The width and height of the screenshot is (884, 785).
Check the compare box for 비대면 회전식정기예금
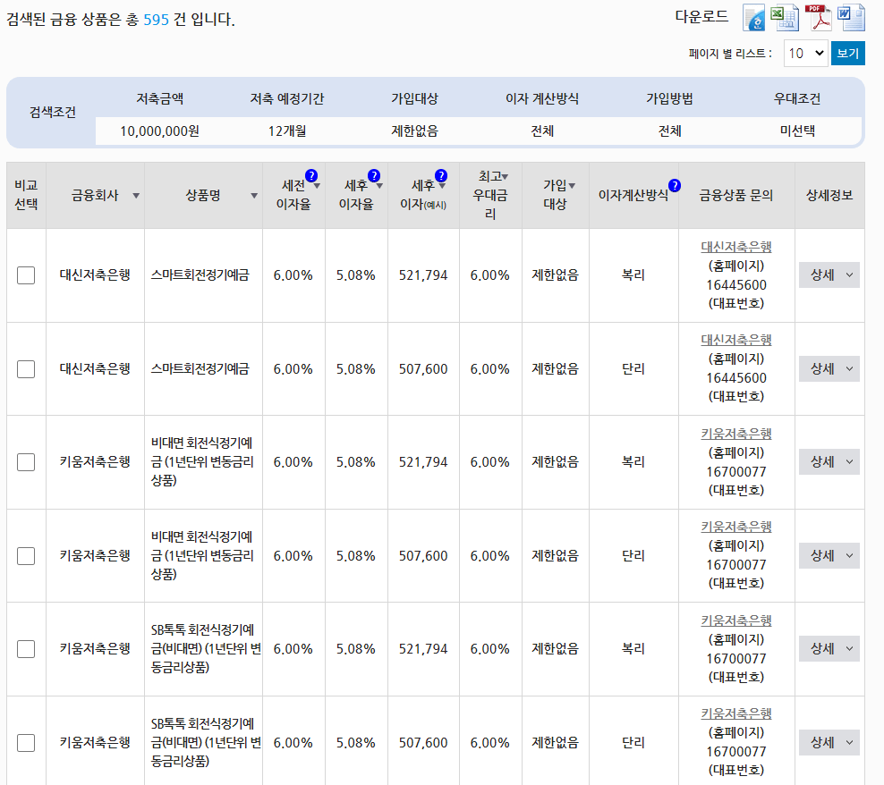point(26,462)
